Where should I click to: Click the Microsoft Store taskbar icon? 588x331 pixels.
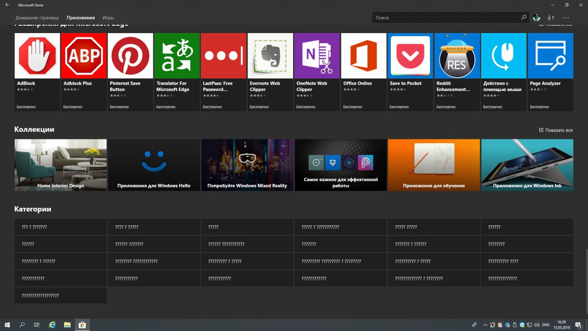click(82, 325)
